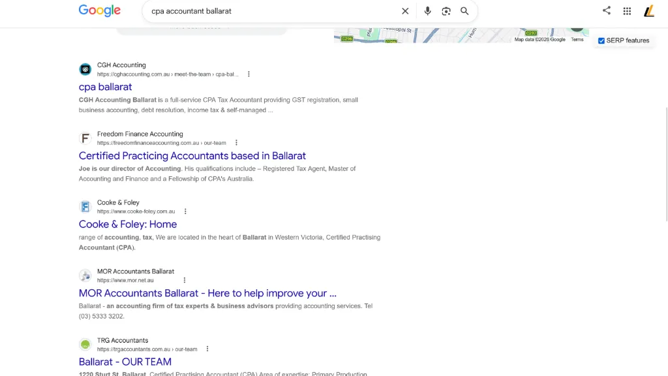This screenshot has height=376, width=668.
Task: Click the 'CGH Accounting' site name
Action: pyautogui.click(x=121, y=65)
